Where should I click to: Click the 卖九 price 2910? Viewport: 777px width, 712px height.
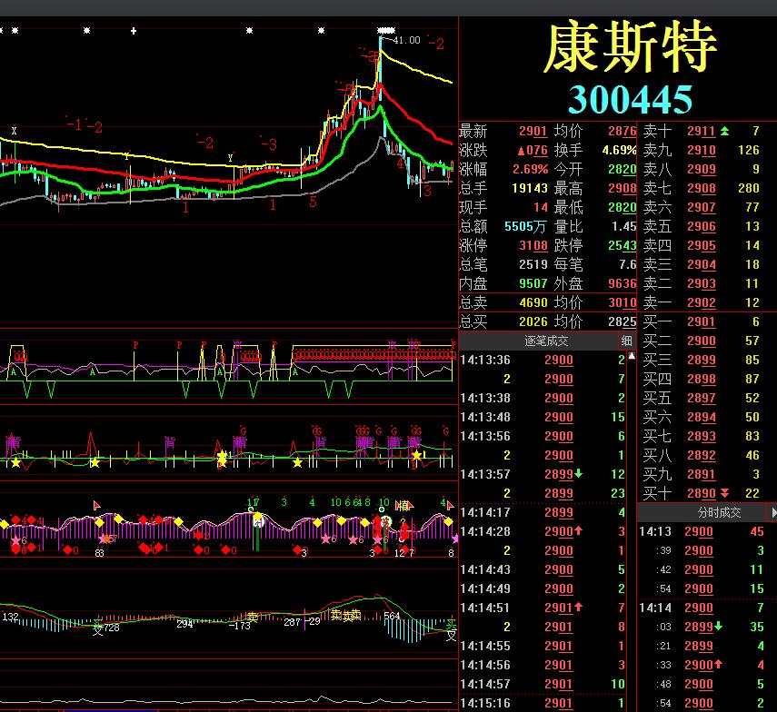point(702,150)
